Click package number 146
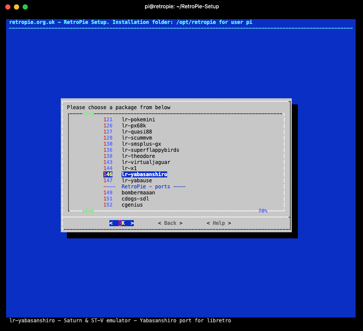 coord(108,174)
